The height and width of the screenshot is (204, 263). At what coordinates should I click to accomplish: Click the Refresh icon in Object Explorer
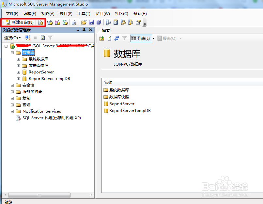click(43, 38)
